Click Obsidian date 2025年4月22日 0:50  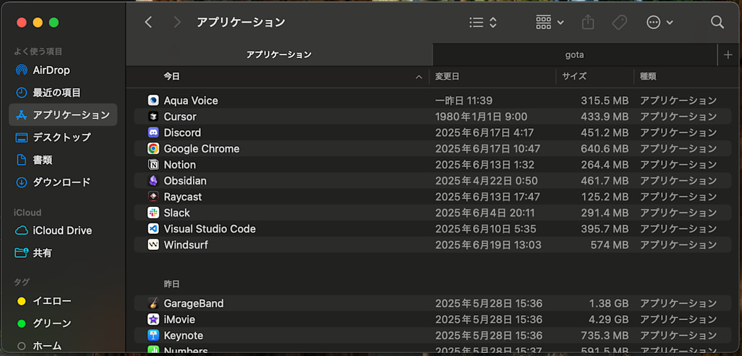point(486,181)
